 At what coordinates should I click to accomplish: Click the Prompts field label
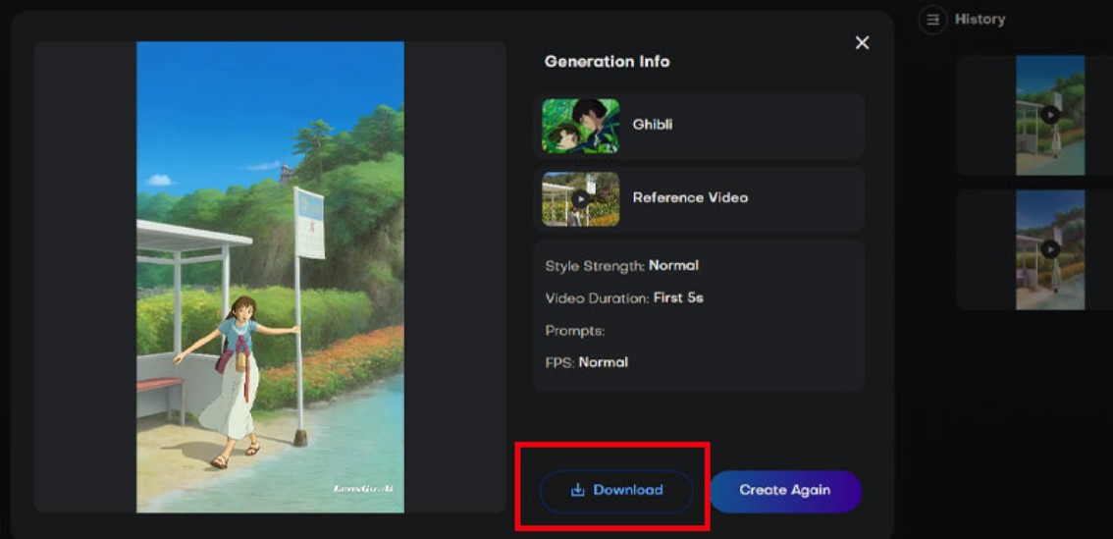pos(574,331)
